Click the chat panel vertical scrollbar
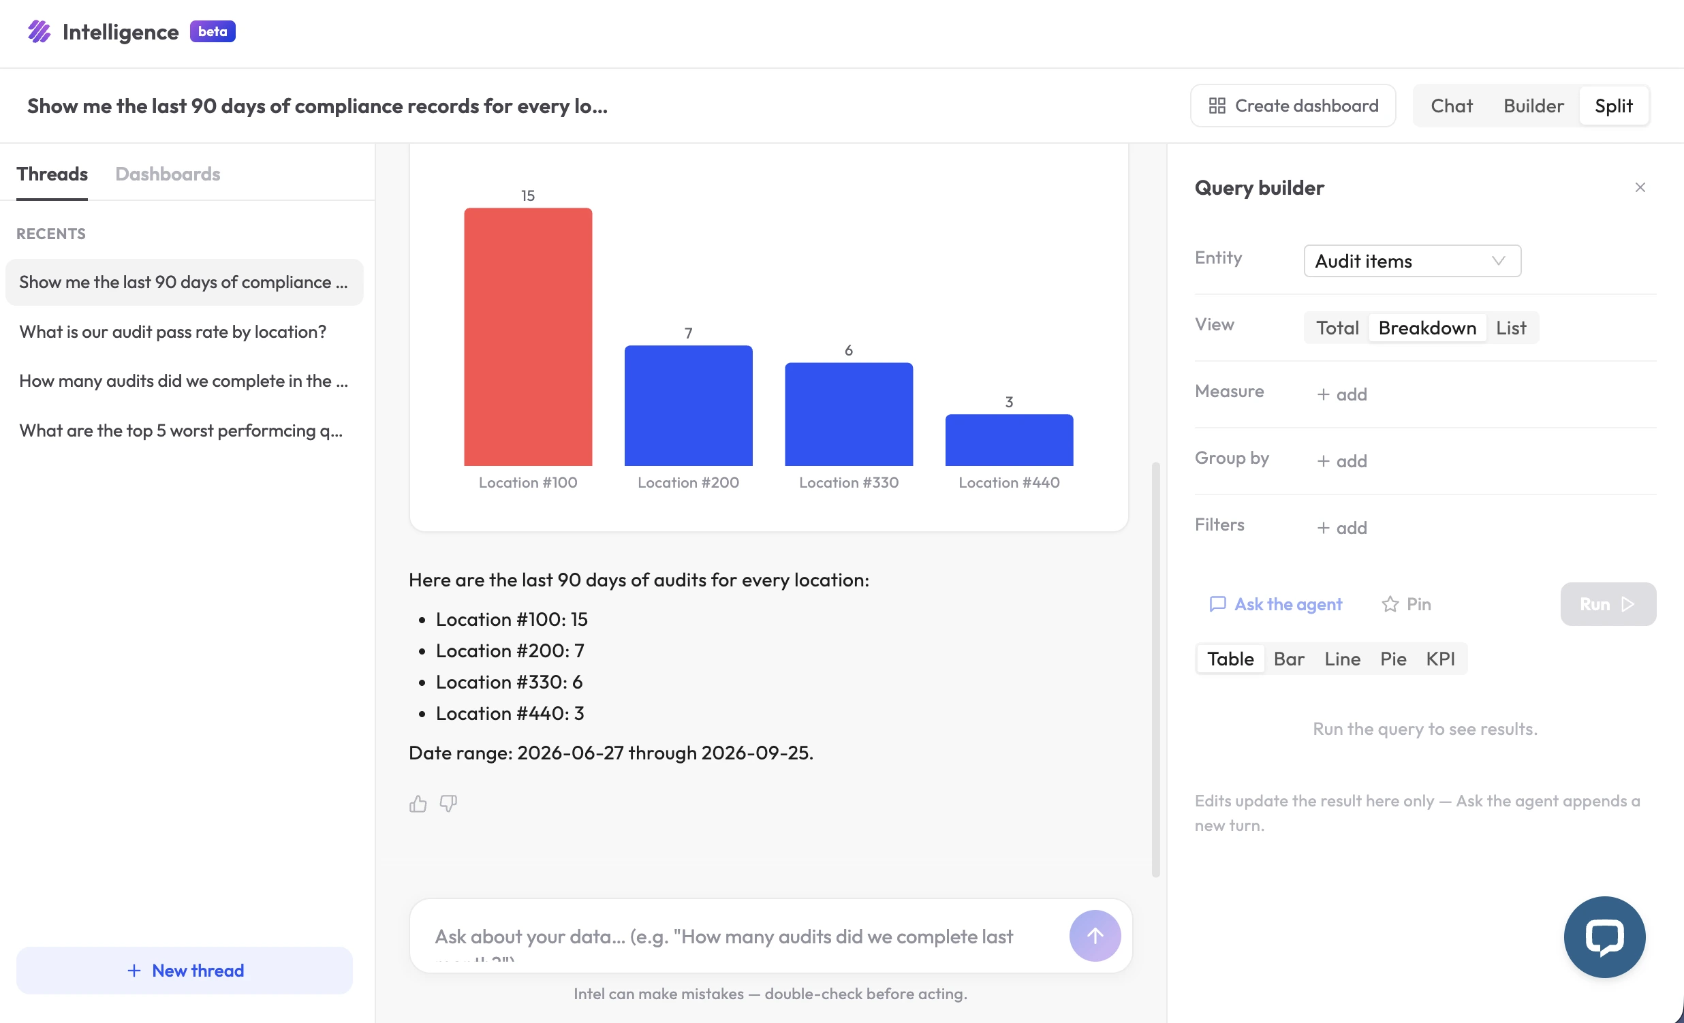The width and height of the screenshot is (1684, 1023). click(1155, 670)
